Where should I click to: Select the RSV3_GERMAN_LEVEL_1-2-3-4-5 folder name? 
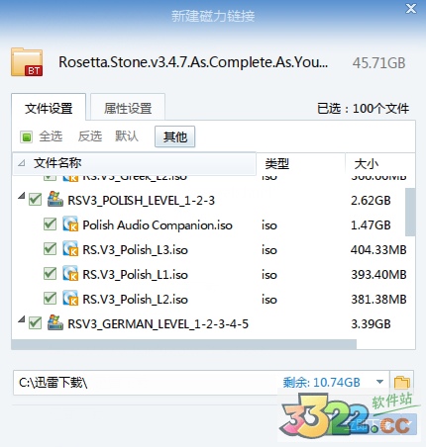coord(158,324)
